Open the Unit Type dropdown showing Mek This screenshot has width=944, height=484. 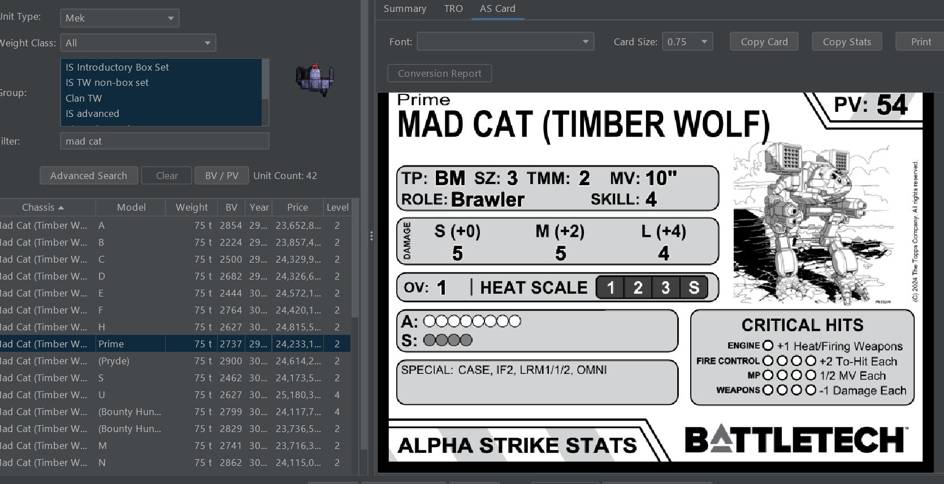tap(119, 18)
